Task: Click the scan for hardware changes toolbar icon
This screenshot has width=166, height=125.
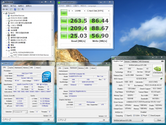Action: (x=23, y=9)
